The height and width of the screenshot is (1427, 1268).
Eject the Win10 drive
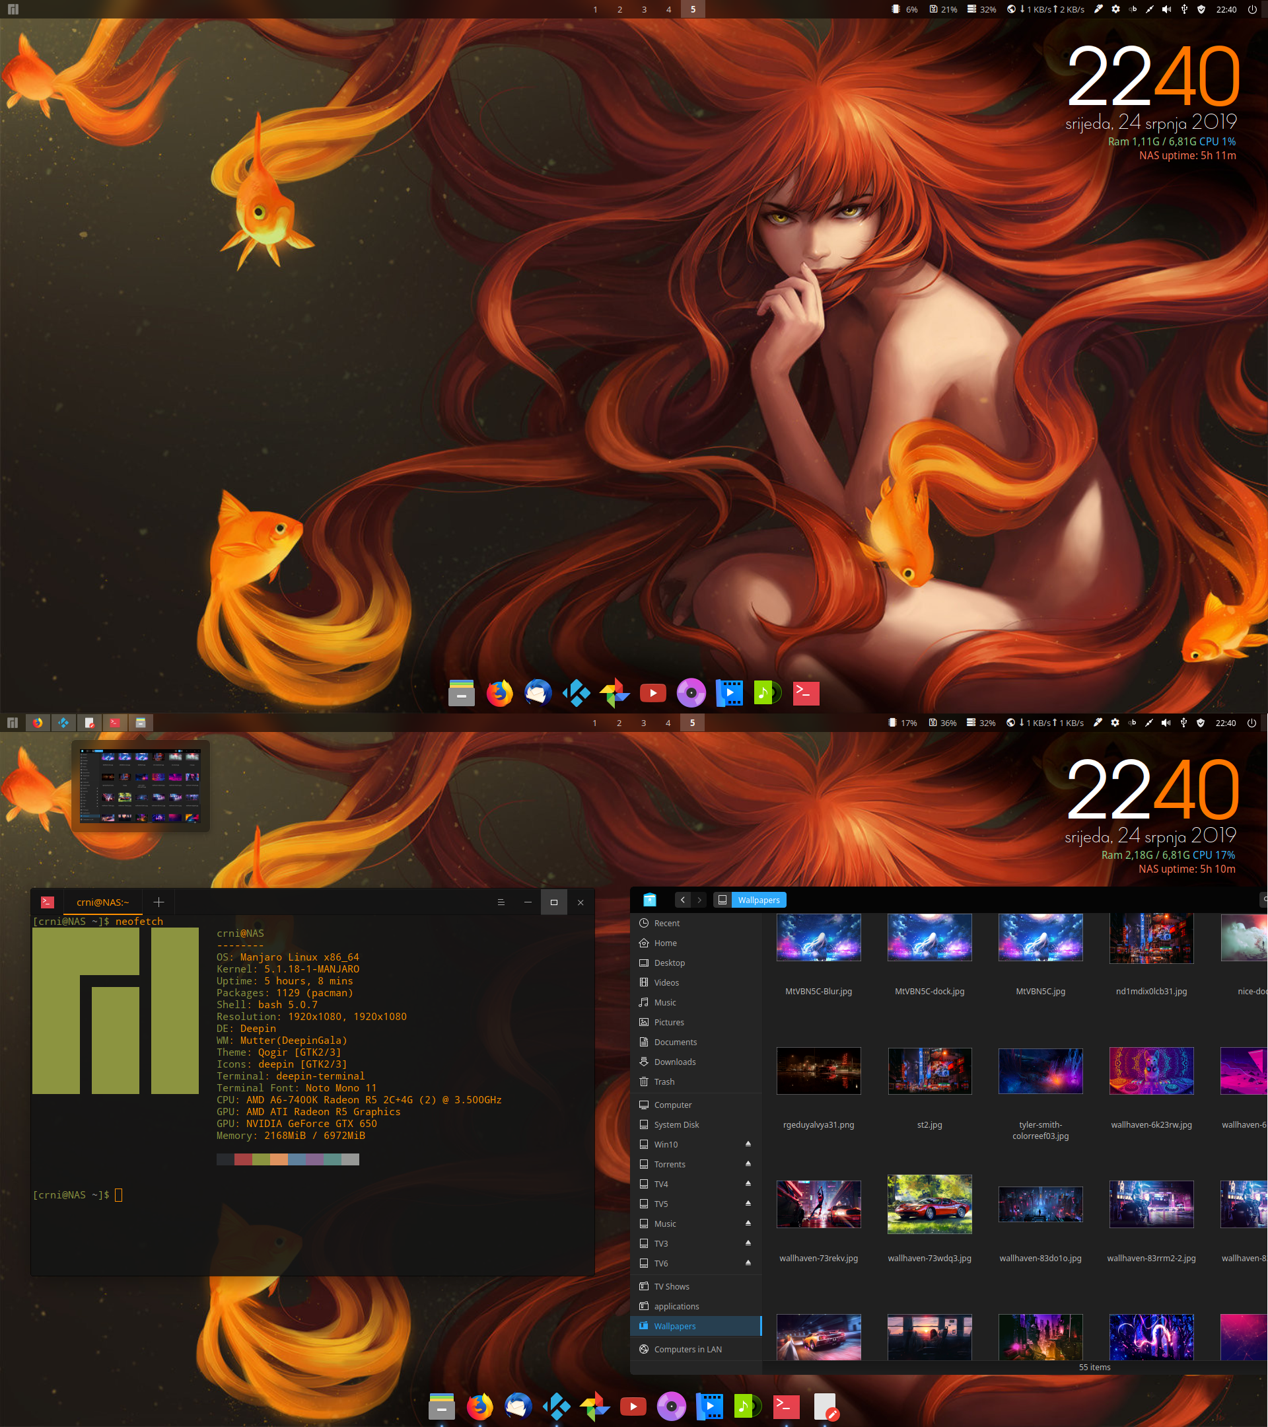[x=748, y=1144]
